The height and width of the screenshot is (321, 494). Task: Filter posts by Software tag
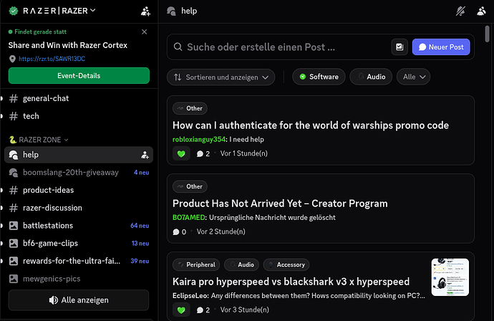click(319, 77)
